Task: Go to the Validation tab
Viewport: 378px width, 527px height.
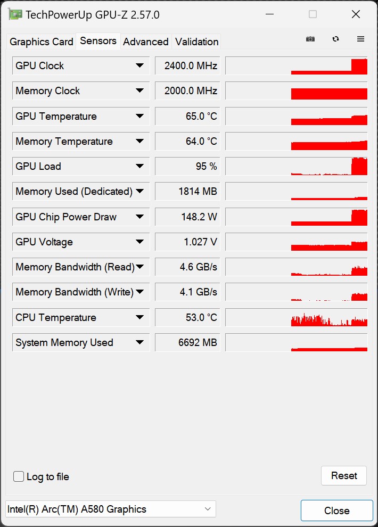Action: (197, 42)
